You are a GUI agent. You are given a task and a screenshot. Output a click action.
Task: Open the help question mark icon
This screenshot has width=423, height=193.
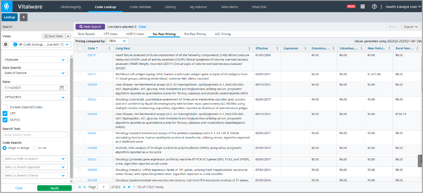[x=374, y=7]
